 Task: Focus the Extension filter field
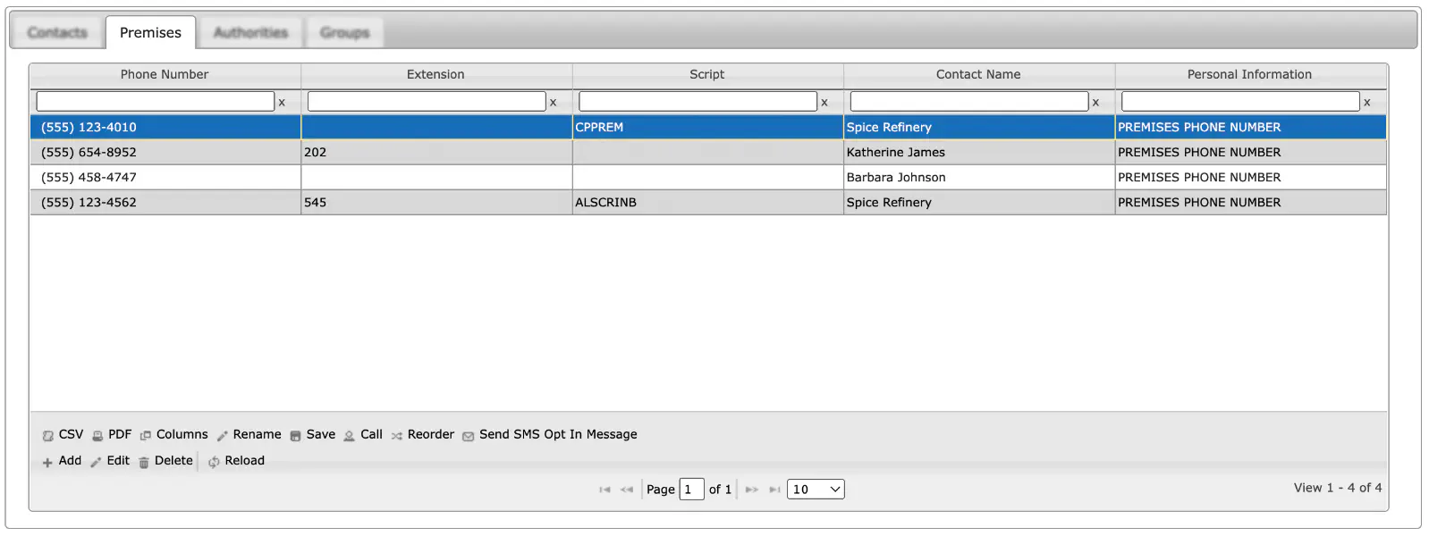[427, 102]
